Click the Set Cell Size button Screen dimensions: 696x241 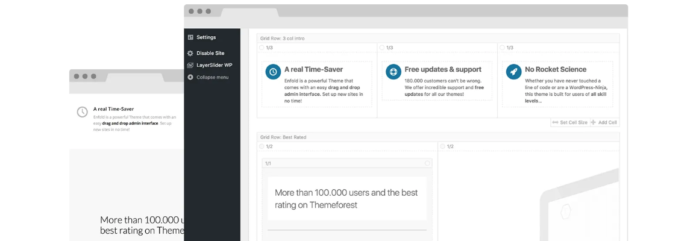pyautogui.click(x=570, y=122)
